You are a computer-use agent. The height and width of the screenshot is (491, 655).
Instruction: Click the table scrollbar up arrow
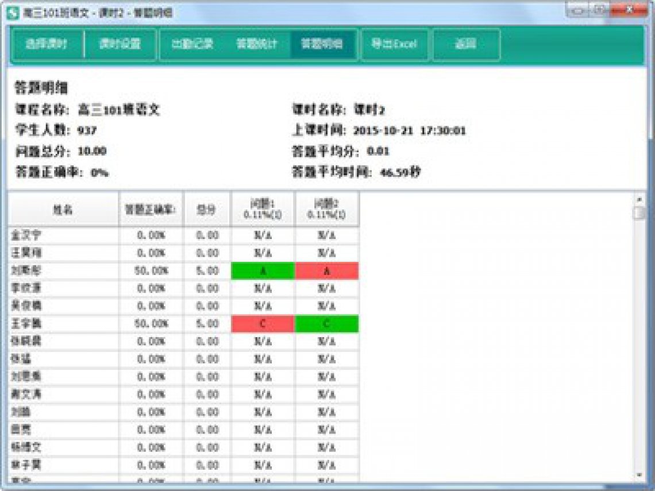639,199
